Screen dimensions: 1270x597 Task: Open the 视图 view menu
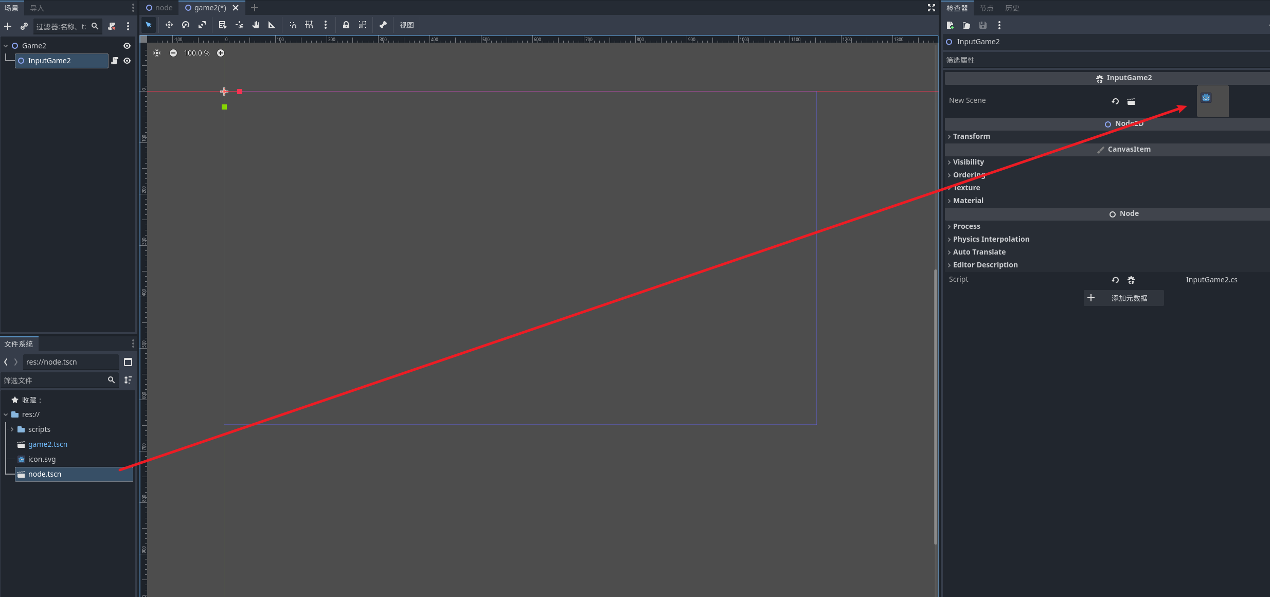[406, 25]
